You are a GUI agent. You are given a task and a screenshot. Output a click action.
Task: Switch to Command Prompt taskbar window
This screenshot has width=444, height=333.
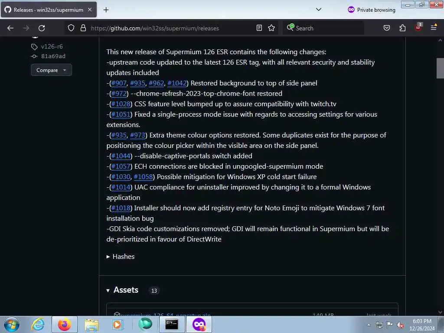(x=172, y=324)
